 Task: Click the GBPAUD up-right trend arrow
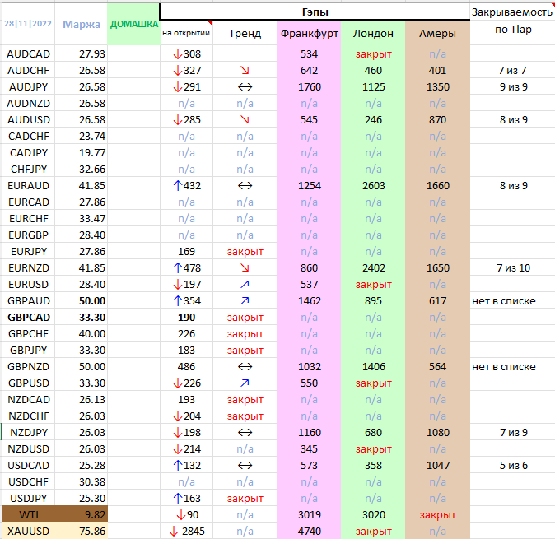coord(245,300)
